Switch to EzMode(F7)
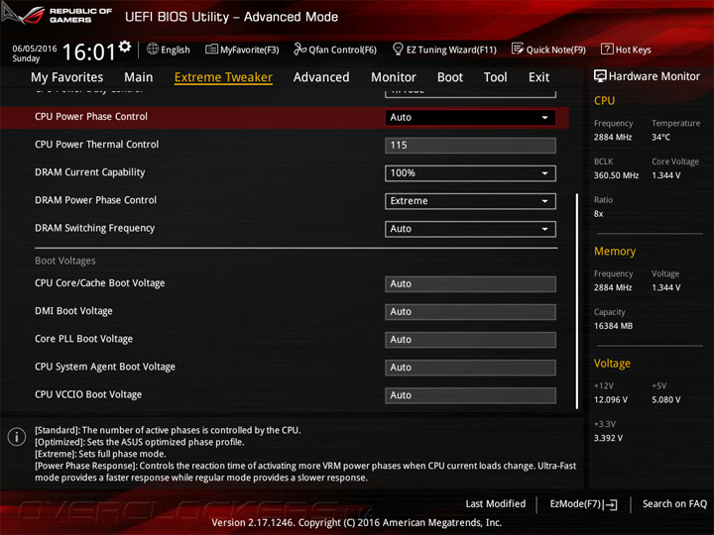 click(x=575, y=503)
